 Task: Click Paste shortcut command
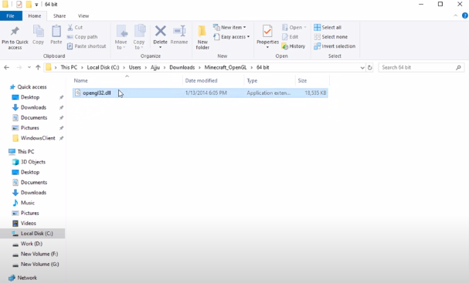point(87,46)
